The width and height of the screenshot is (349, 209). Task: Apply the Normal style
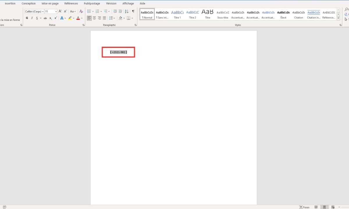click(147, 14)
